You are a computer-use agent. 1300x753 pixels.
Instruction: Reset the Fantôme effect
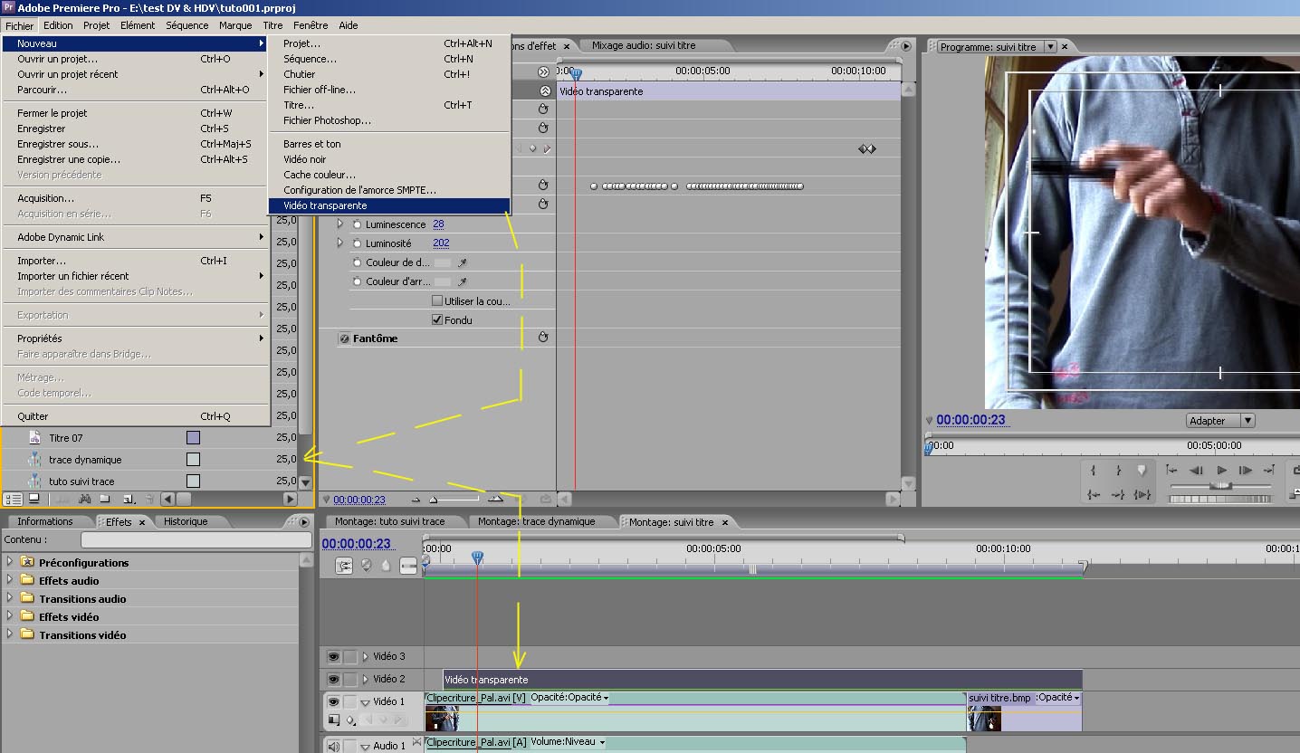(543, 338)
